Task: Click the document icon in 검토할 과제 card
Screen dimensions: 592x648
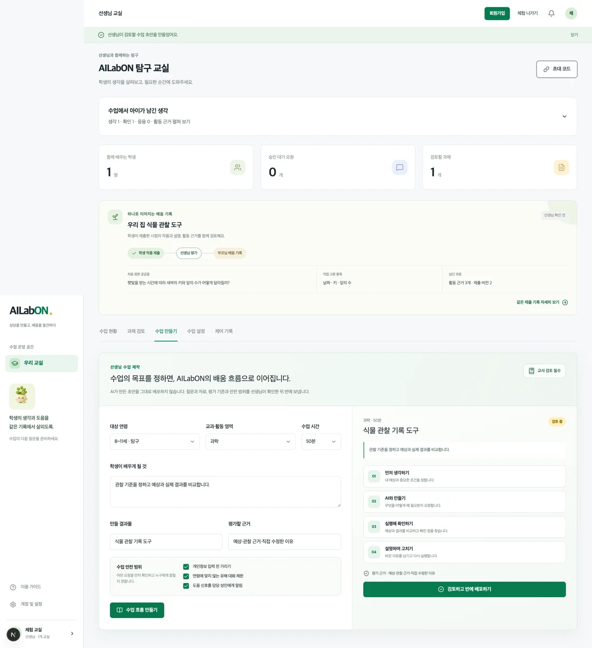Action: [561, 167]
